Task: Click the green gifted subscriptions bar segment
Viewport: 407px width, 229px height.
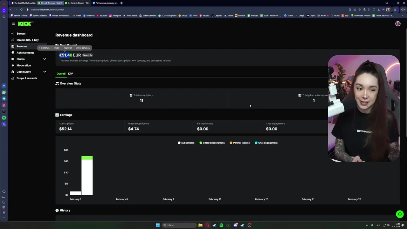Action: point(87,158)
